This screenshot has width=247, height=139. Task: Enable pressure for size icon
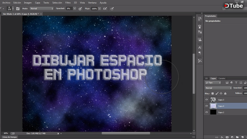[112, 9]
